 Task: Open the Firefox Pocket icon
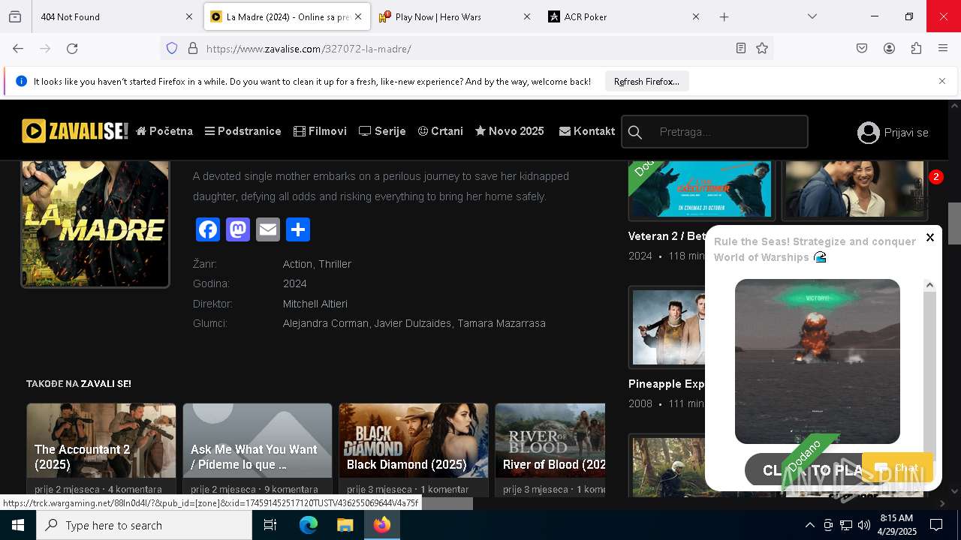coord(862,48)
